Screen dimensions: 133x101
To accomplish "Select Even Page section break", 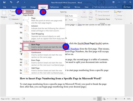I will point(44,63).
